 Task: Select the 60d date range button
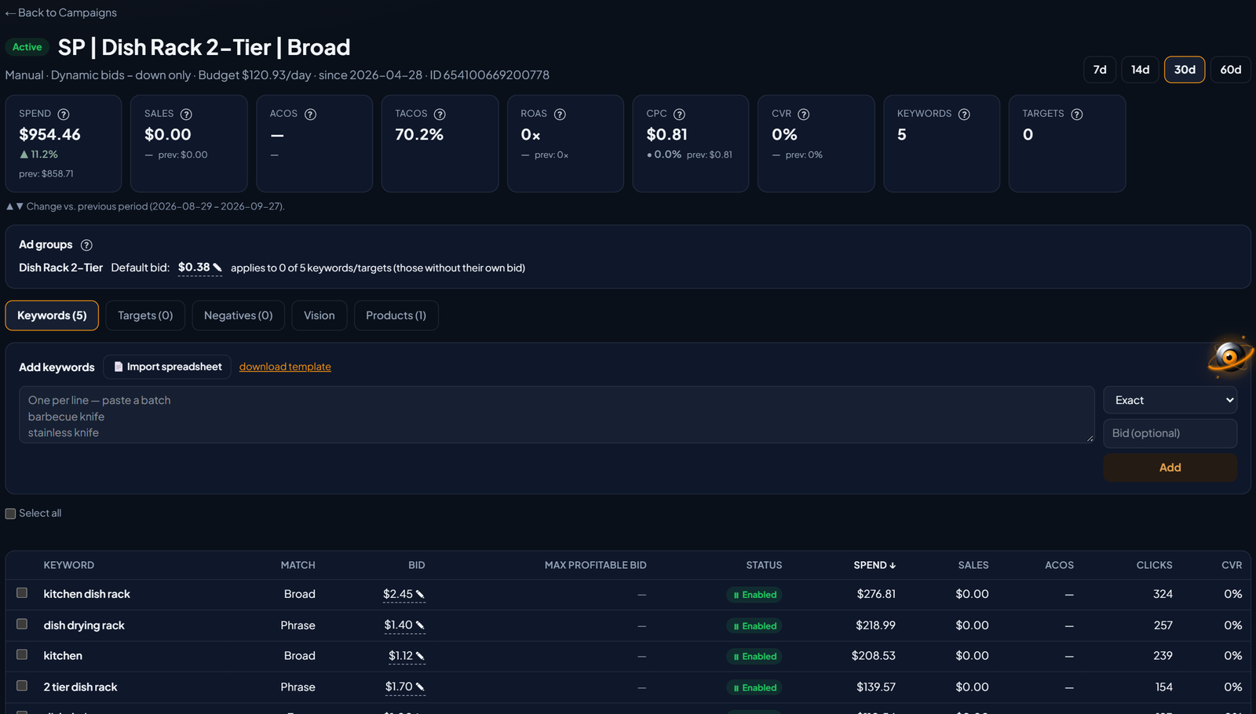[x=1230, y=70]
